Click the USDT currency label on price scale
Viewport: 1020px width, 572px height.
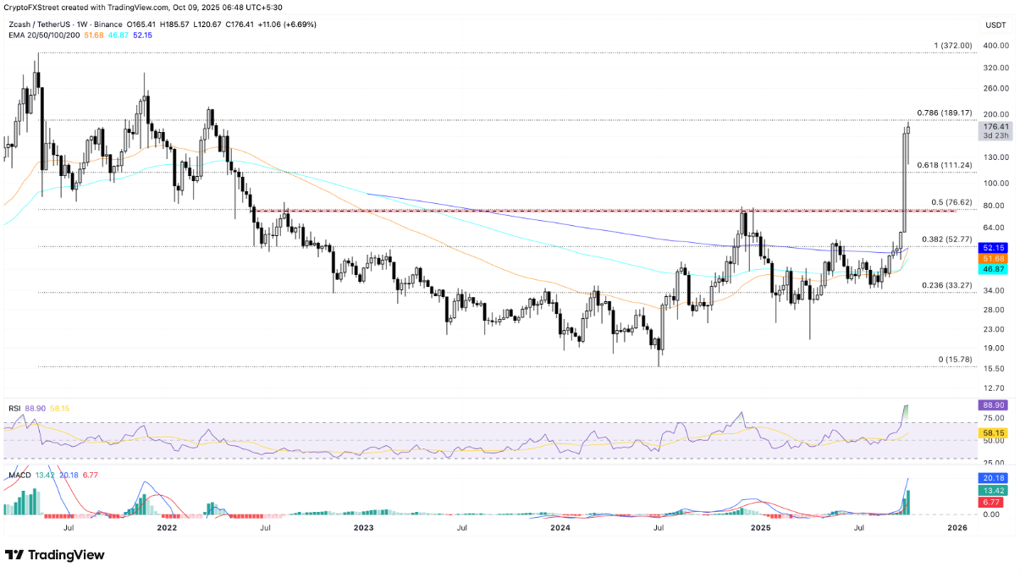(x=995, y=25)
